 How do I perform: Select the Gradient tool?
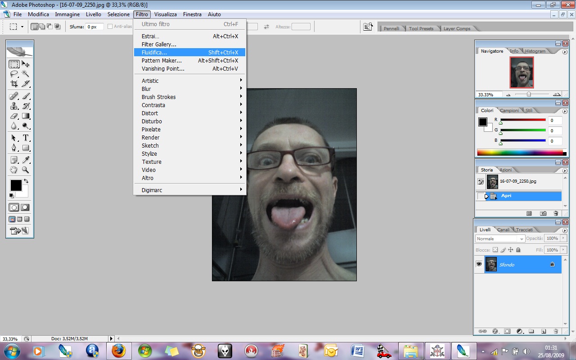[26, 116]
